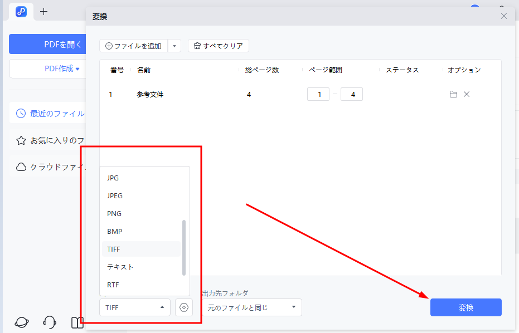Open the 元のファイルと同じ output folder dropdown
The height and width of the screenshot is (333, 519).
pos(250,307)
